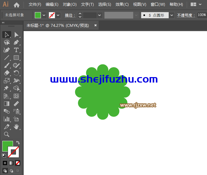
Task: Select the Artboard tool
Action: coord(16,119)
